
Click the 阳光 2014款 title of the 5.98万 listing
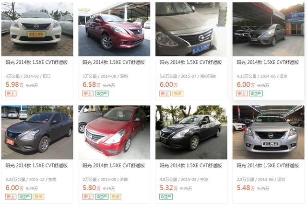[36, 62]
